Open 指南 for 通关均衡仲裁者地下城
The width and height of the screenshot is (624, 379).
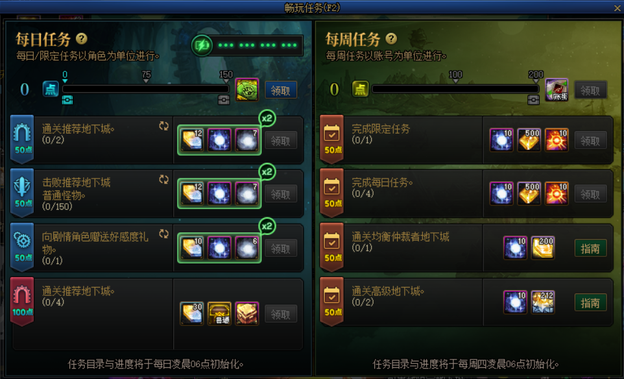[x=590, y=249]
